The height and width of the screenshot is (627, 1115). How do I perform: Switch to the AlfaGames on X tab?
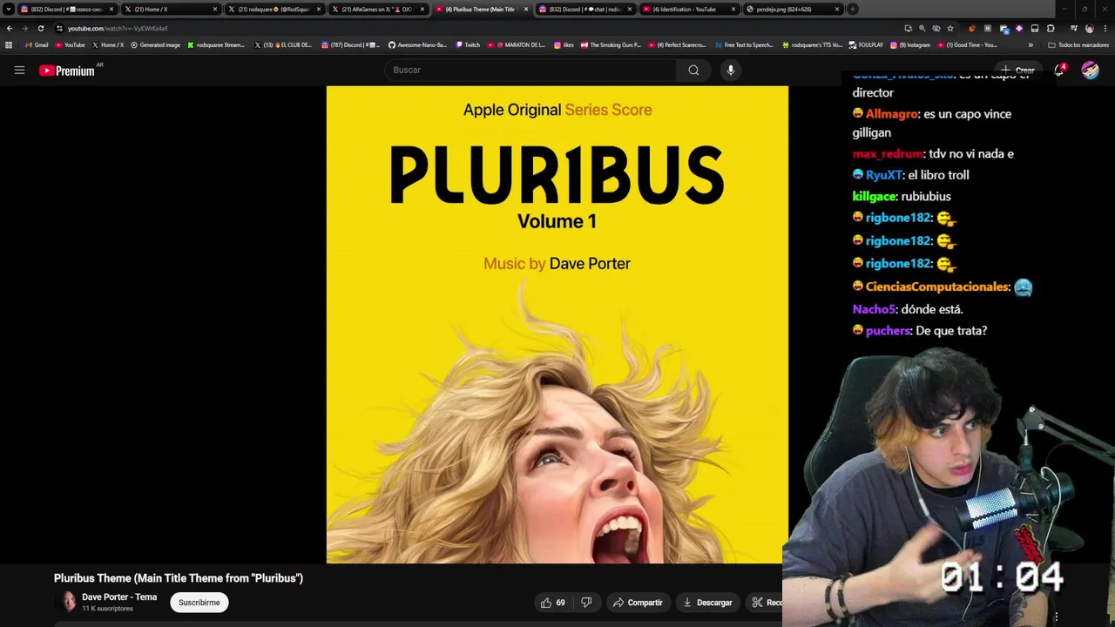tap(378, 9)
